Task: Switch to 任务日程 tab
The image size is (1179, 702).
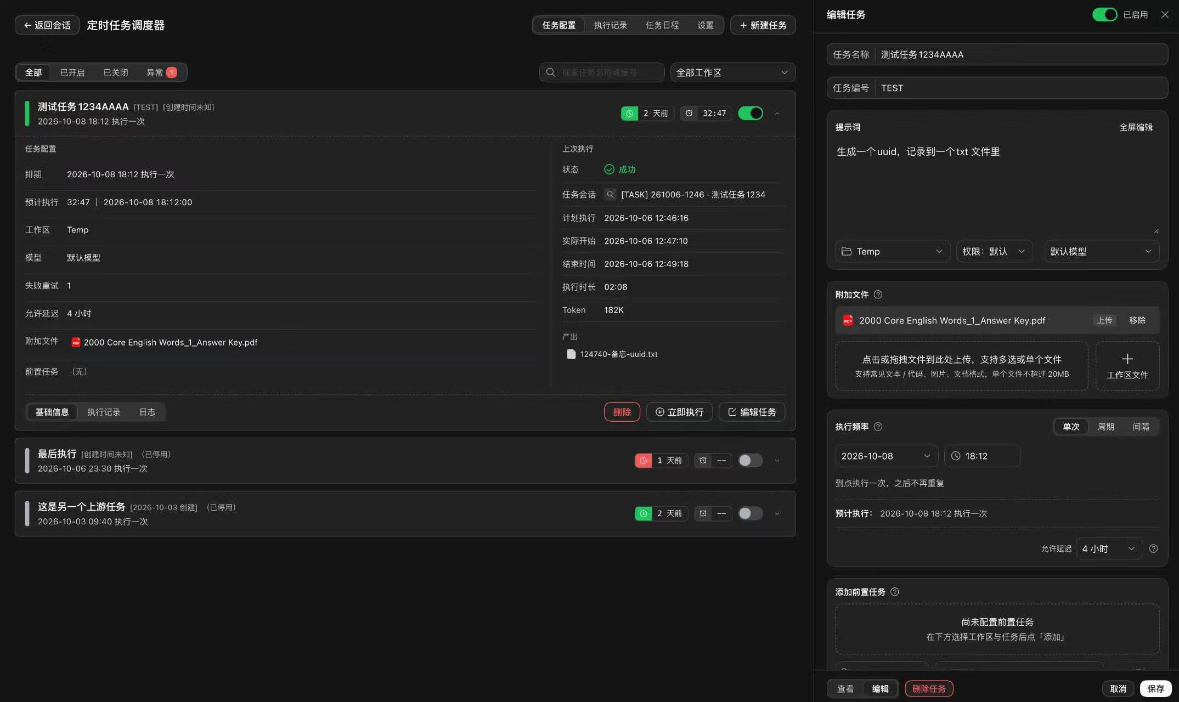Action: 662,25
